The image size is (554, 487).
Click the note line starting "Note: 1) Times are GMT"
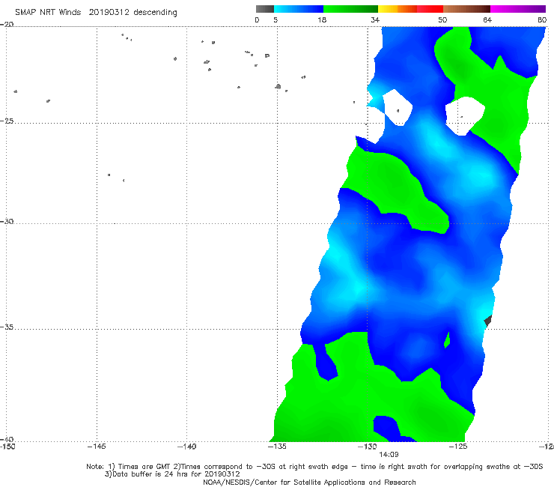click(314, 467)
